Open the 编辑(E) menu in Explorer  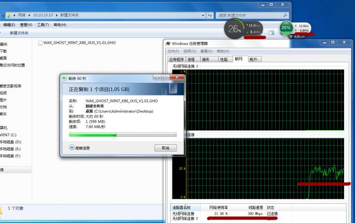point(9,25)
